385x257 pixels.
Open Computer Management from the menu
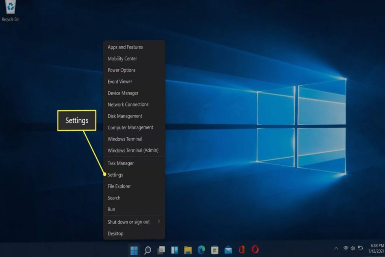(134, 128)
